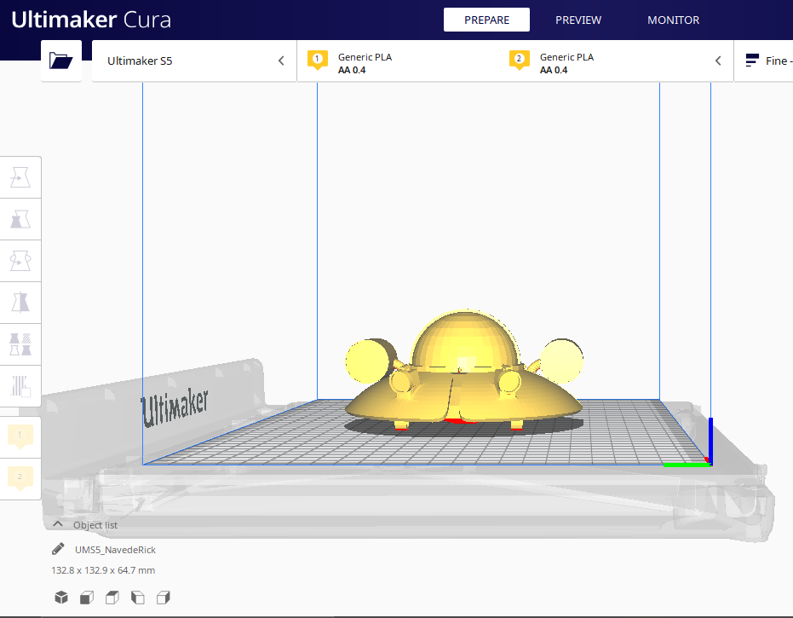Click extruder 2 Generic PLA badge icon
The image size is (793, 618).
tap(520, 61)
